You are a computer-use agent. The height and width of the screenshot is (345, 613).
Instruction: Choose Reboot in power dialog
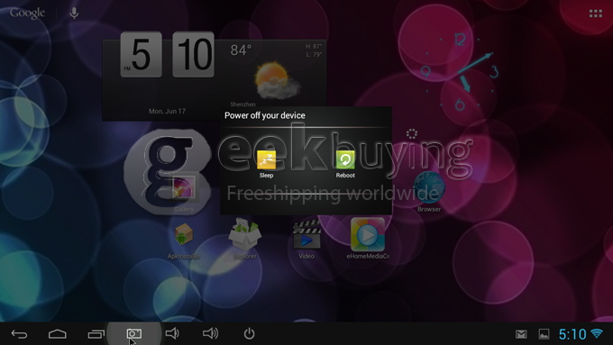(x=345, y=164)
